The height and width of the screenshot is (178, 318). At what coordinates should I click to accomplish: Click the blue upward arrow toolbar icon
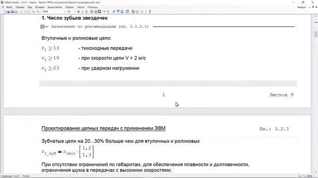[x=150, y=12]
